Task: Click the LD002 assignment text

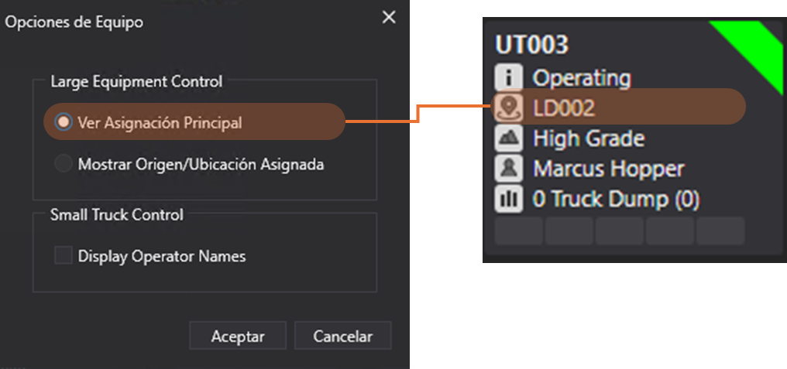Action: coord(564,108)
